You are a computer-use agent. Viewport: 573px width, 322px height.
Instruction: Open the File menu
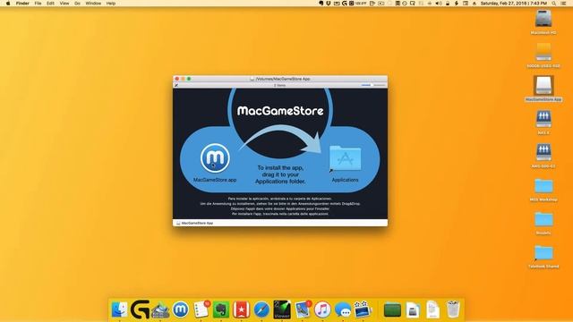pos(38,4)
